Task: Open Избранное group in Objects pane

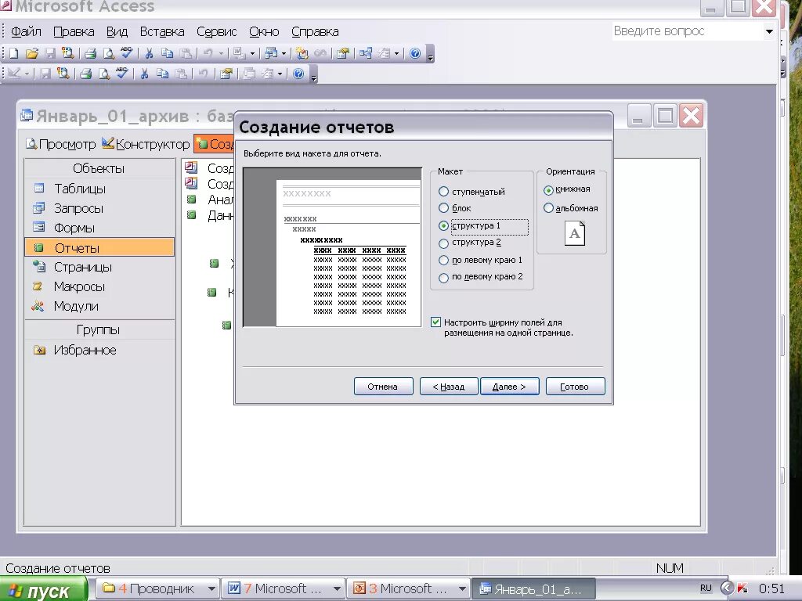Action: pyautogui.click(x=85, y=350)
